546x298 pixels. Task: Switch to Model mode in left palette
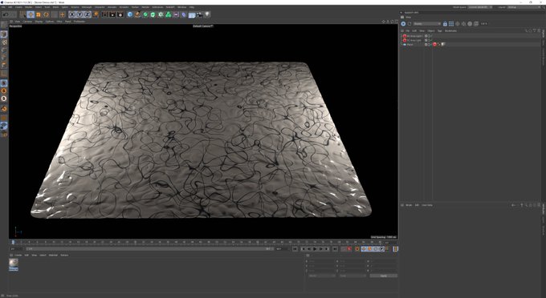point(4,34)
